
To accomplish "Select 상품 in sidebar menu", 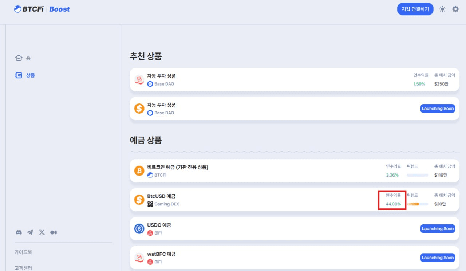I will click(x=25, y=75).
